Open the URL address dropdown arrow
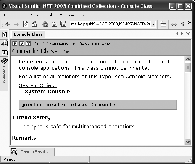The image size is (195, 164). tap(153, 24)
